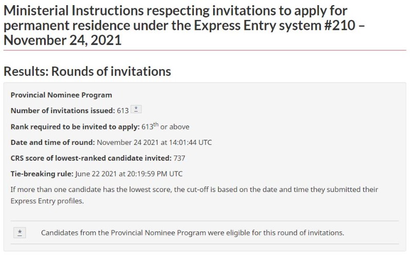Click 'November 24, 2021' in the title
The image size is (410, 256).
point(63,40)
